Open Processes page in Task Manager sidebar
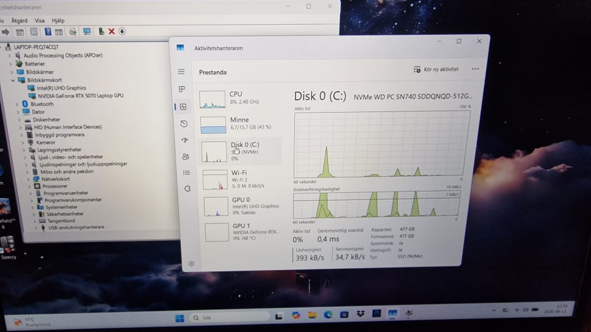The width and height of the screenshot is (591, 332). (x=182, y=89)
